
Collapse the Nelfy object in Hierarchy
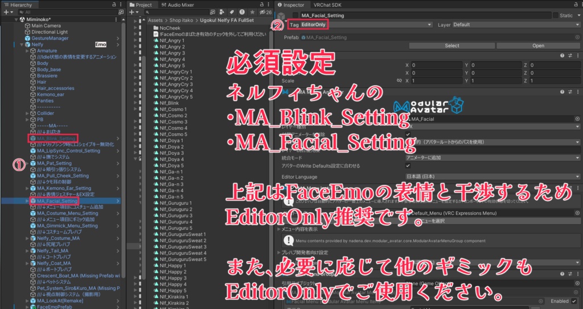[x=22, y=44]
